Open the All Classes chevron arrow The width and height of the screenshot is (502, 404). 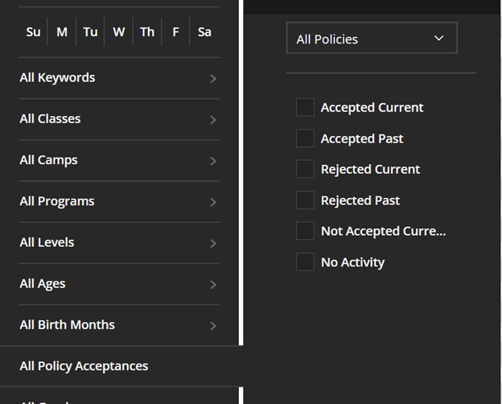pyautogui.click(x=213, y=120)
